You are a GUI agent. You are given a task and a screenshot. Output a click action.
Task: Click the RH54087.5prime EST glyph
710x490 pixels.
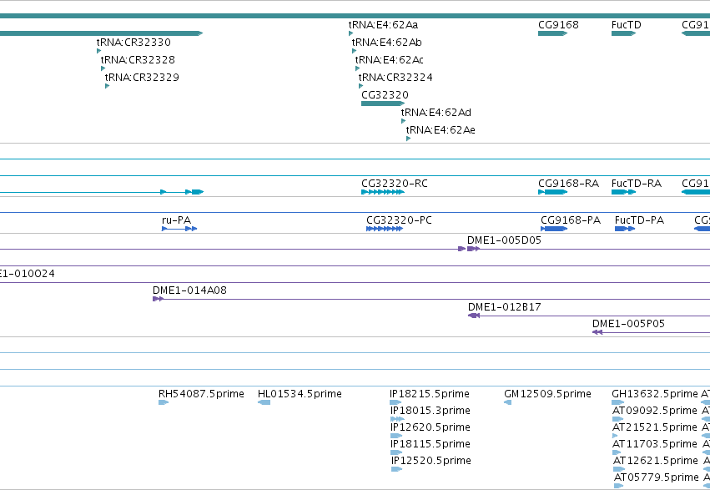pos(164,402)
